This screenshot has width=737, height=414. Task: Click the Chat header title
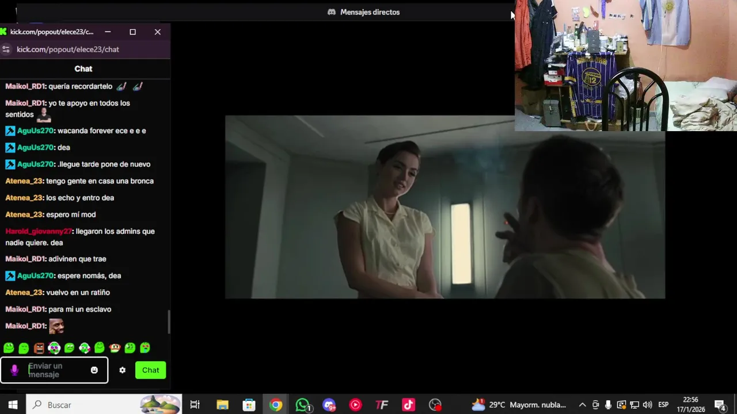[x=83, y=68]
